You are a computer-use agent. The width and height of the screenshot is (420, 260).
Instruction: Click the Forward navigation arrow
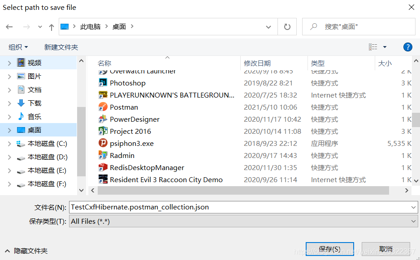[x=26, y=27]
